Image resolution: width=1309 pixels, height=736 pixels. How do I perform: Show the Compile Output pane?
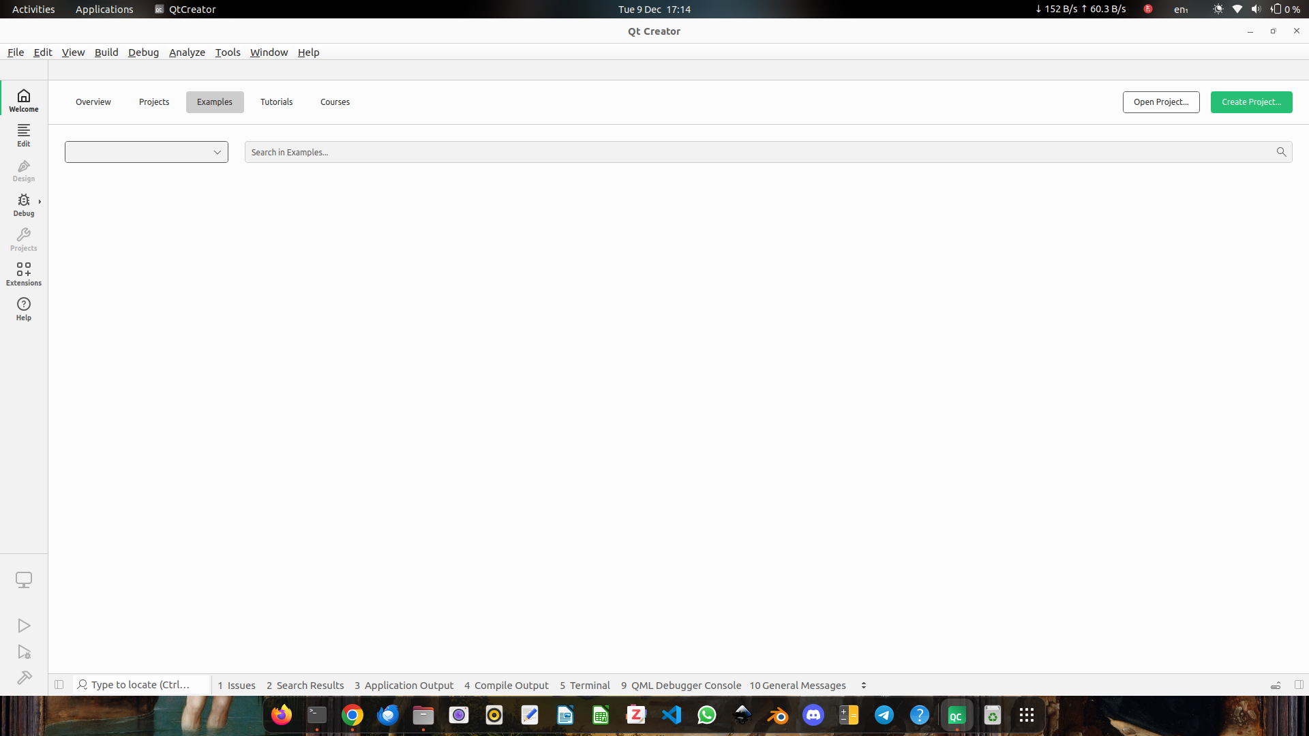pyautogui.click(x=507, y=686)
